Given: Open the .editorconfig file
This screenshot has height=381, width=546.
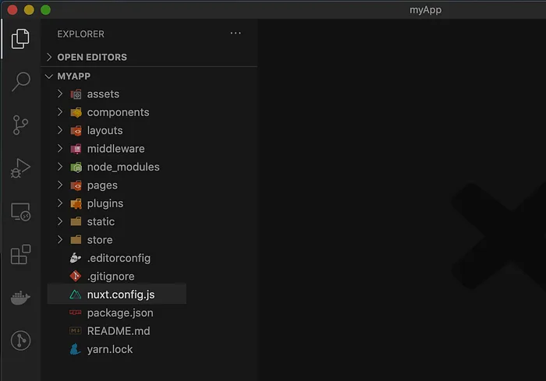Looking at the screenshot, I should tap(117, 258).
